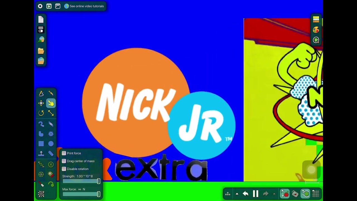This screenshot has width=357, height=201.
Task: Select the Polygon tool
Action: (x=41, y=134)
